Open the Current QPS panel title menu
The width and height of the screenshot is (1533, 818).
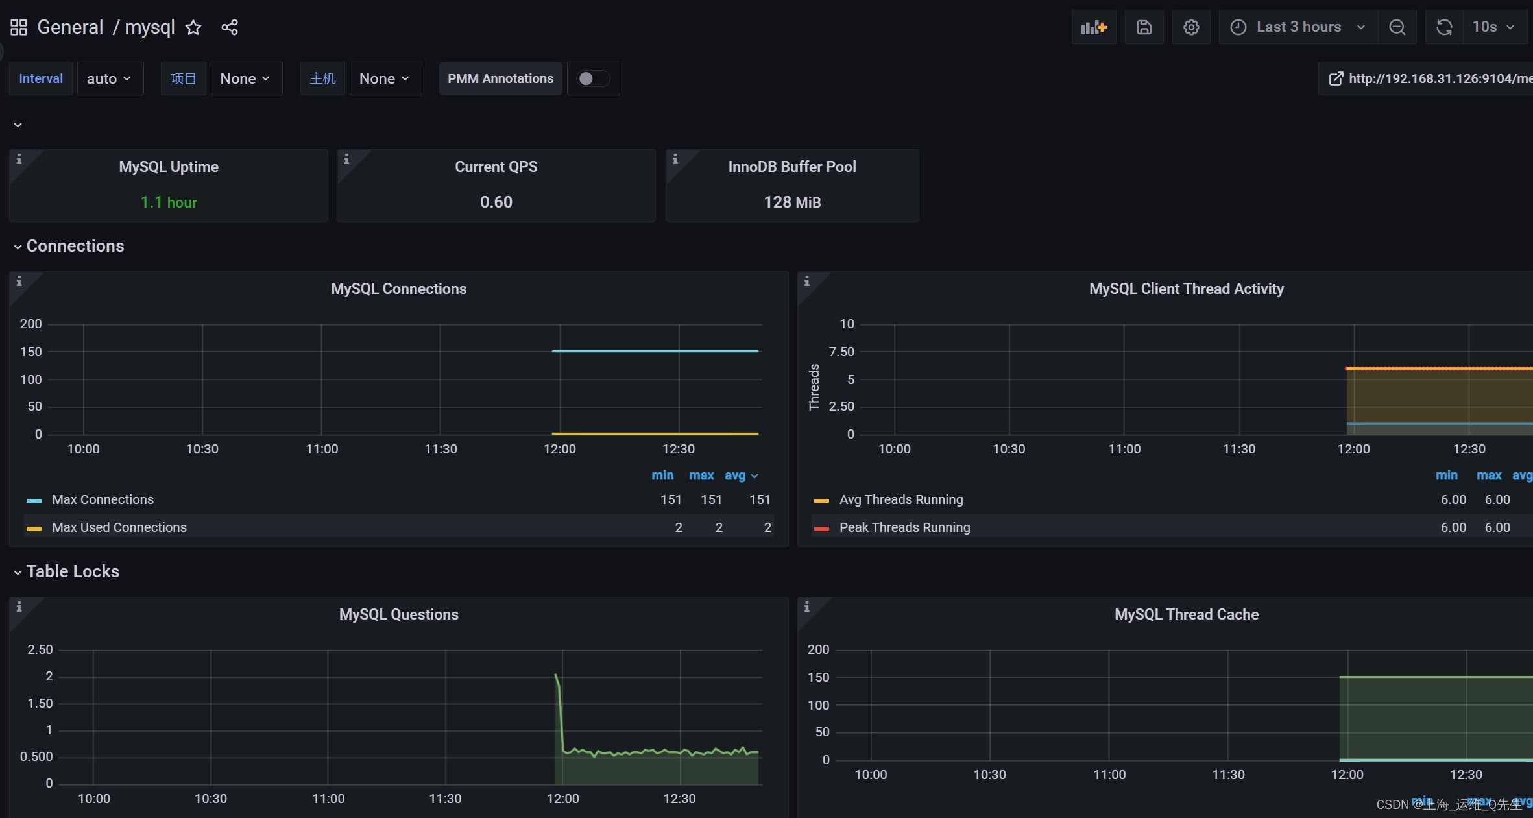[496, 167]
